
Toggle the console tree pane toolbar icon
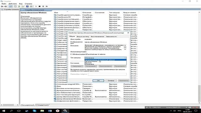(11, 6)
